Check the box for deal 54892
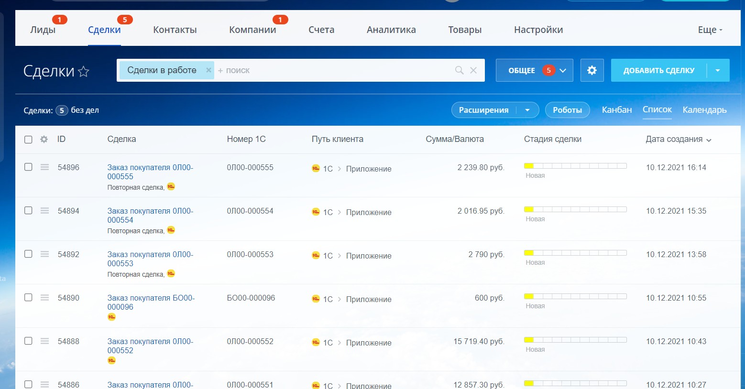The image size is (745, 389). pos(28,254)
